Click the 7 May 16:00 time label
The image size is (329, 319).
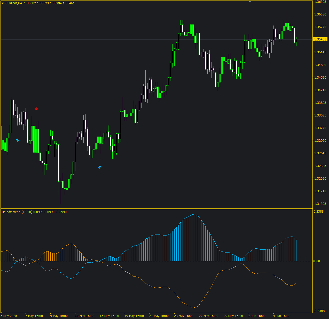pyautogui.click(x=34, y=316)
